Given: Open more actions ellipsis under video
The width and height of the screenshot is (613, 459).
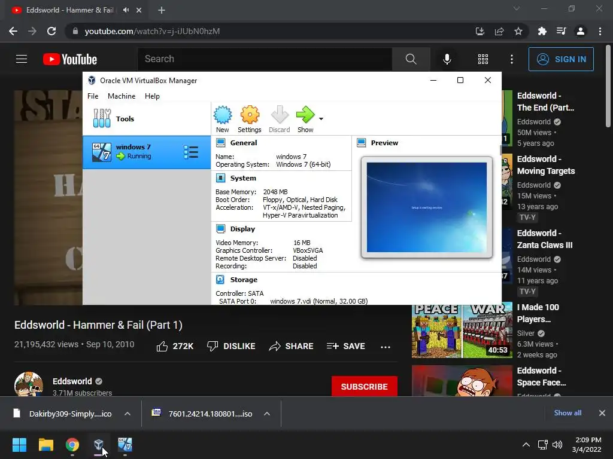Looking at the screenshot, I should click(385, 347).
